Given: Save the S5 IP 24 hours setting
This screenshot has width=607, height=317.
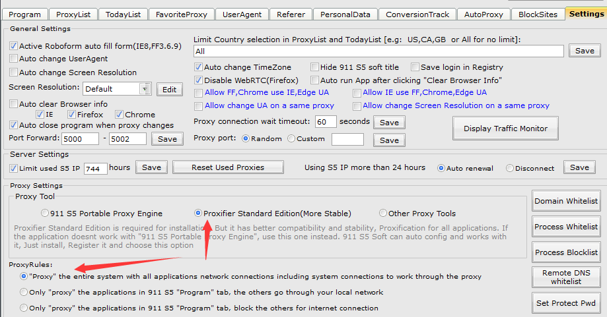Looking at the screenshot, I should coord(579,167).
